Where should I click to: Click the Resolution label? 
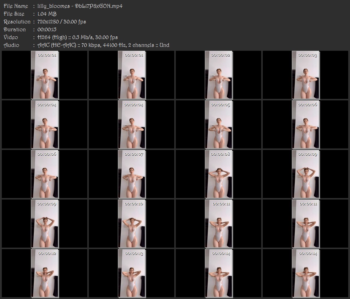[17, 22]
